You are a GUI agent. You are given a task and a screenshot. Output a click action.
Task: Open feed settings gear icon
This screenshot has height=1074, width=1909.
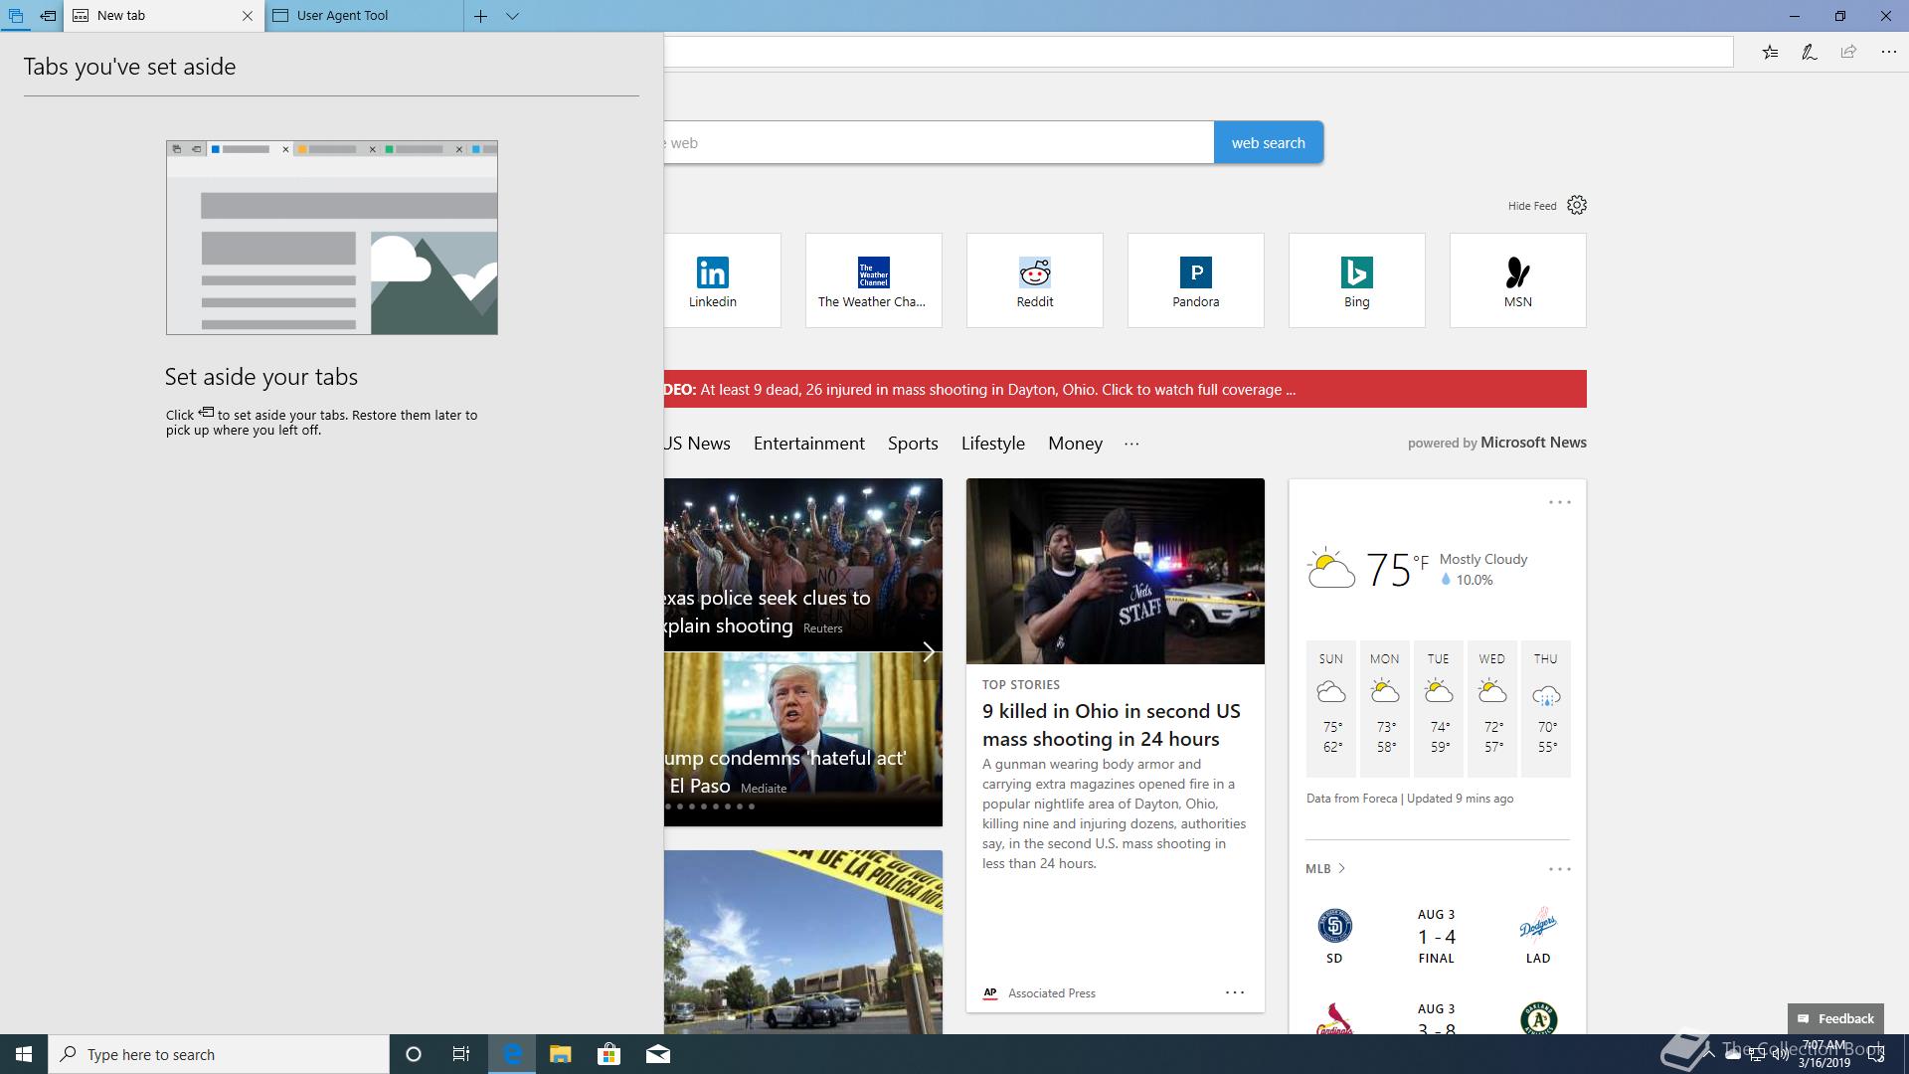tap(1577, 205)
